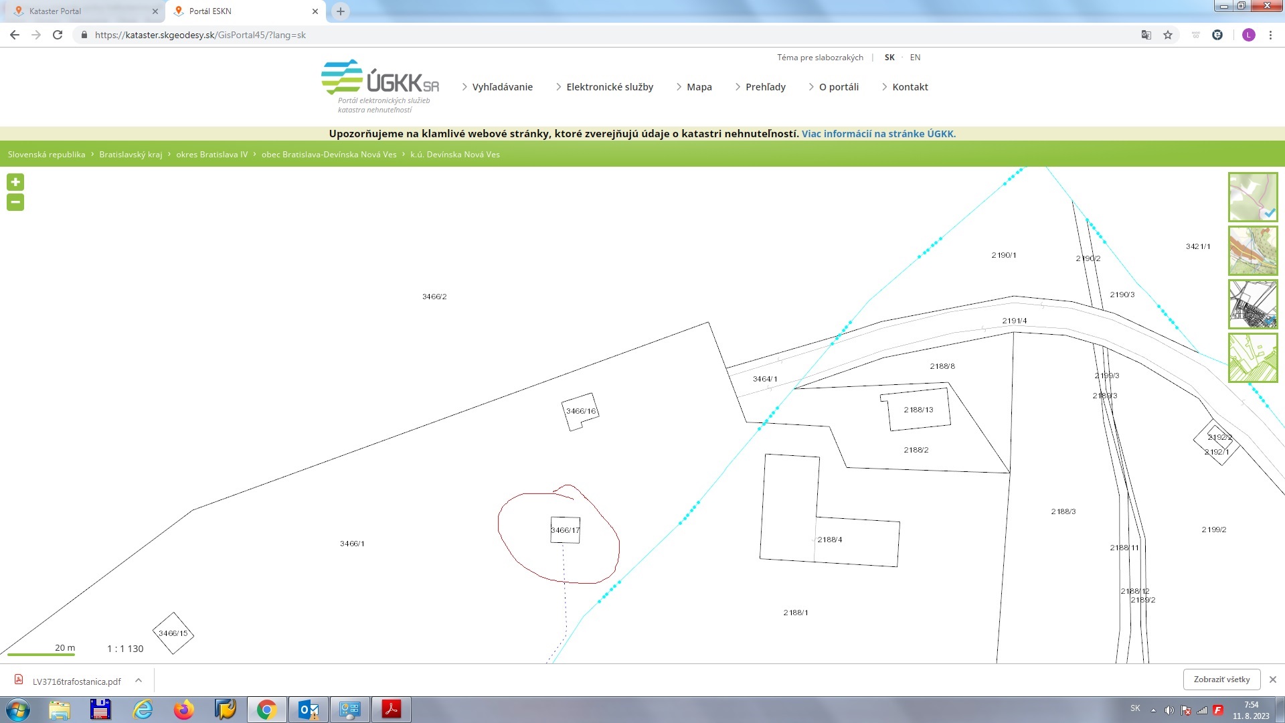
Task: Open the Mapa menu item
Action: (x=699, y=87)
